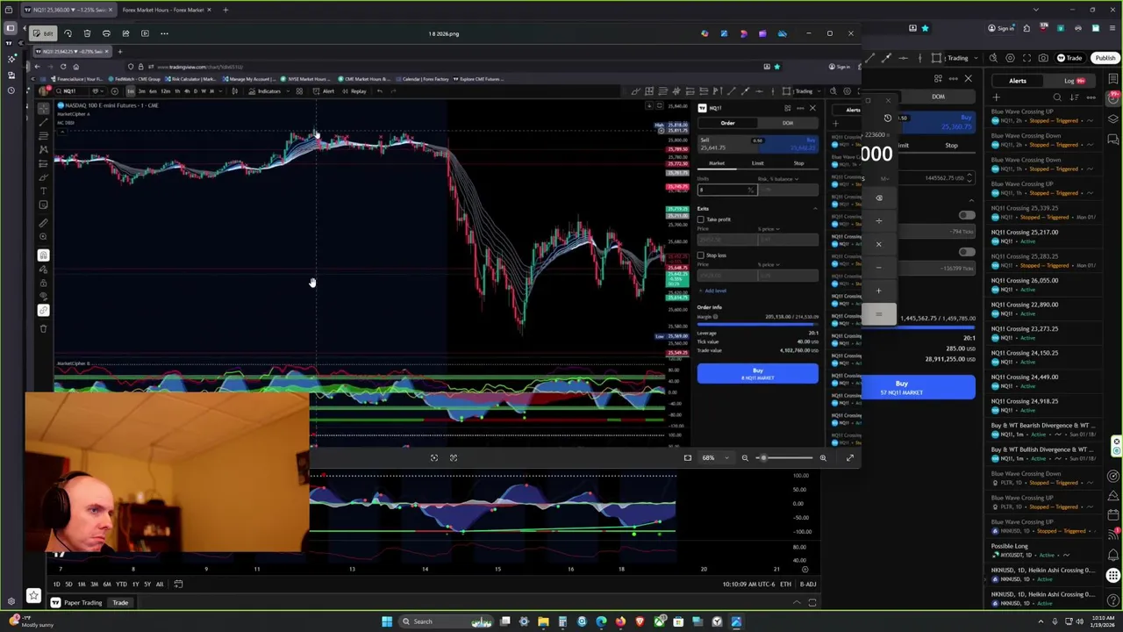This screenshot has height=632, width=1123.
Task: Search alerts with the magnifier icon
Action: [1057, 97]
